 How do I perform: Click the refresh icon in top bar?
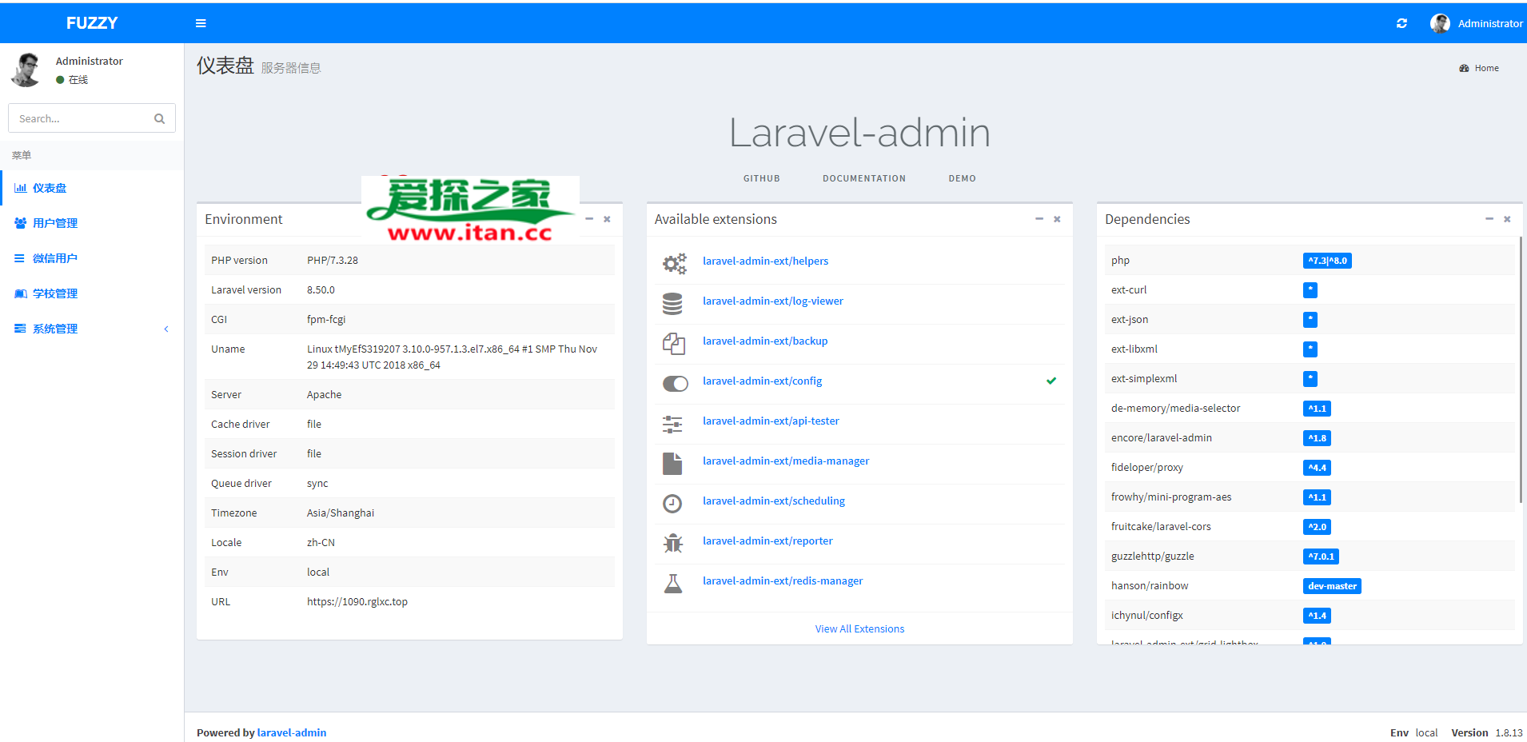tap(1401, 23)
